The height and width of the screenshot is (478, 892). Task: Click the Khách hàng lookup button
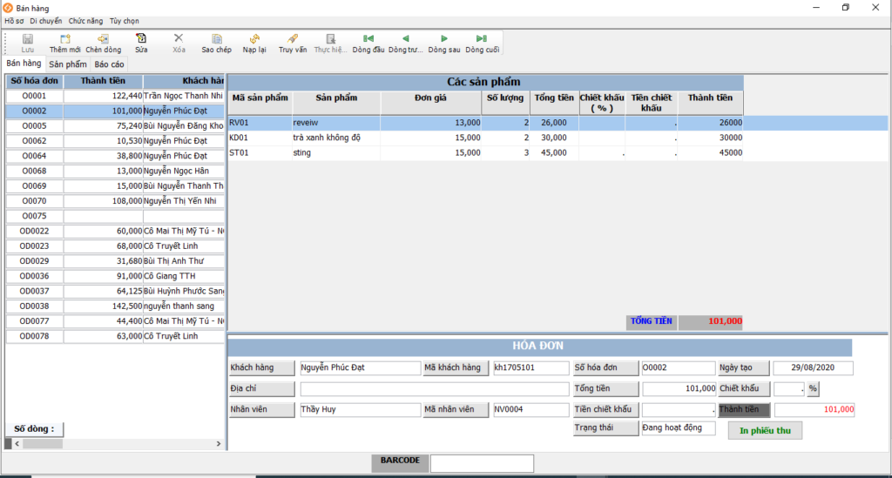click(x=261, y=368)
